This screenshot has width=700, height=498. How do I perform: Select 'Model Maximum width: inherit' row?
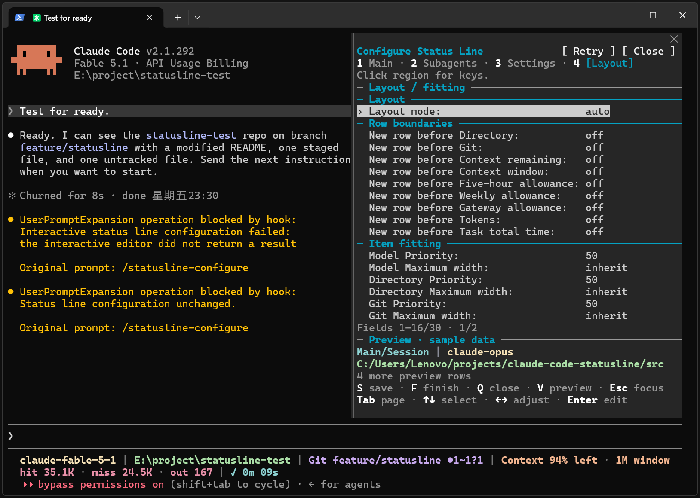click(x=498, y=268)
